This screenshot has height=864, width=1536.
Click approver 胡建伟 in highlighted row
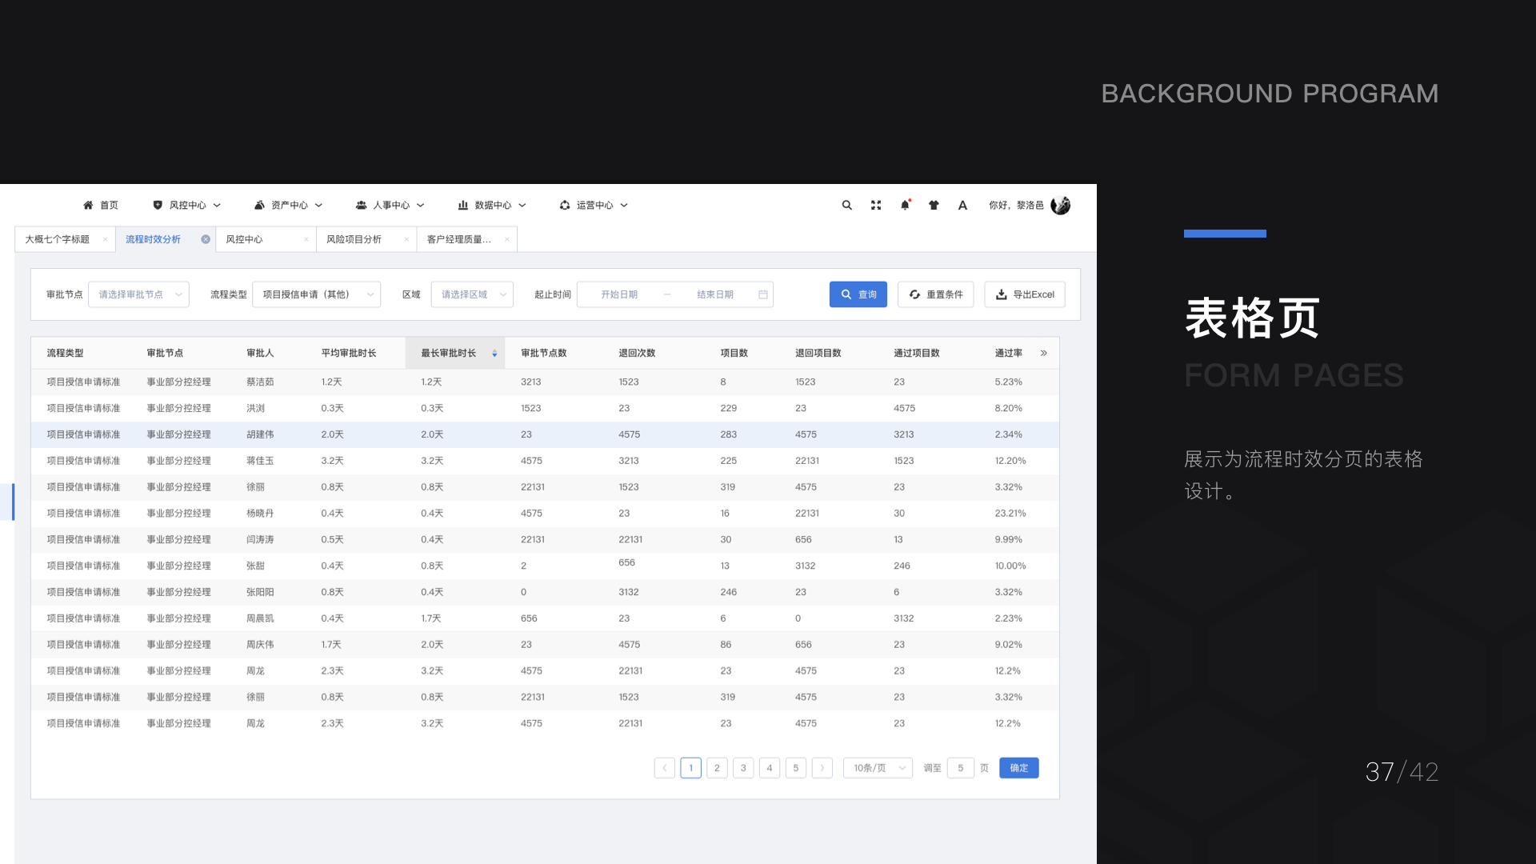pos(260,434)
